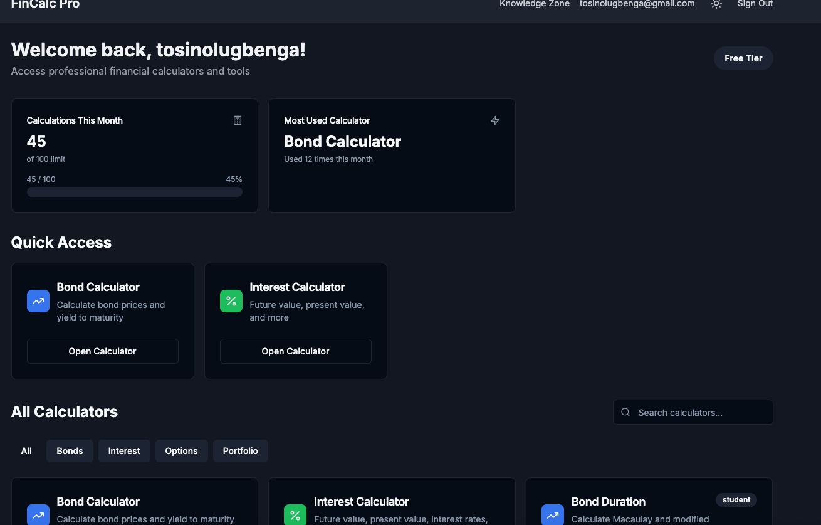Click 'Future value, present value, and more' description
Screen dimensions: 821x525
[307, 311]
